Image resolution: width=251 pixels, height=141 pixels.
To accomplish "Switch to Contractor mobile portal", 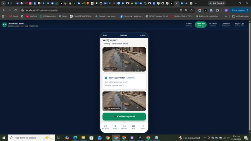I will click(226, 25).
